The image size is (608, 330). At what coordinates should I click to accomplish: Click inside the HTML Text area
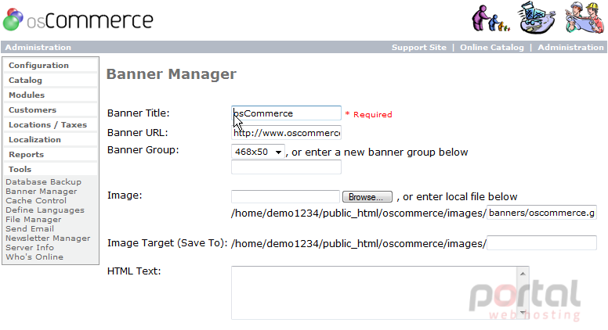pos(375,293)
